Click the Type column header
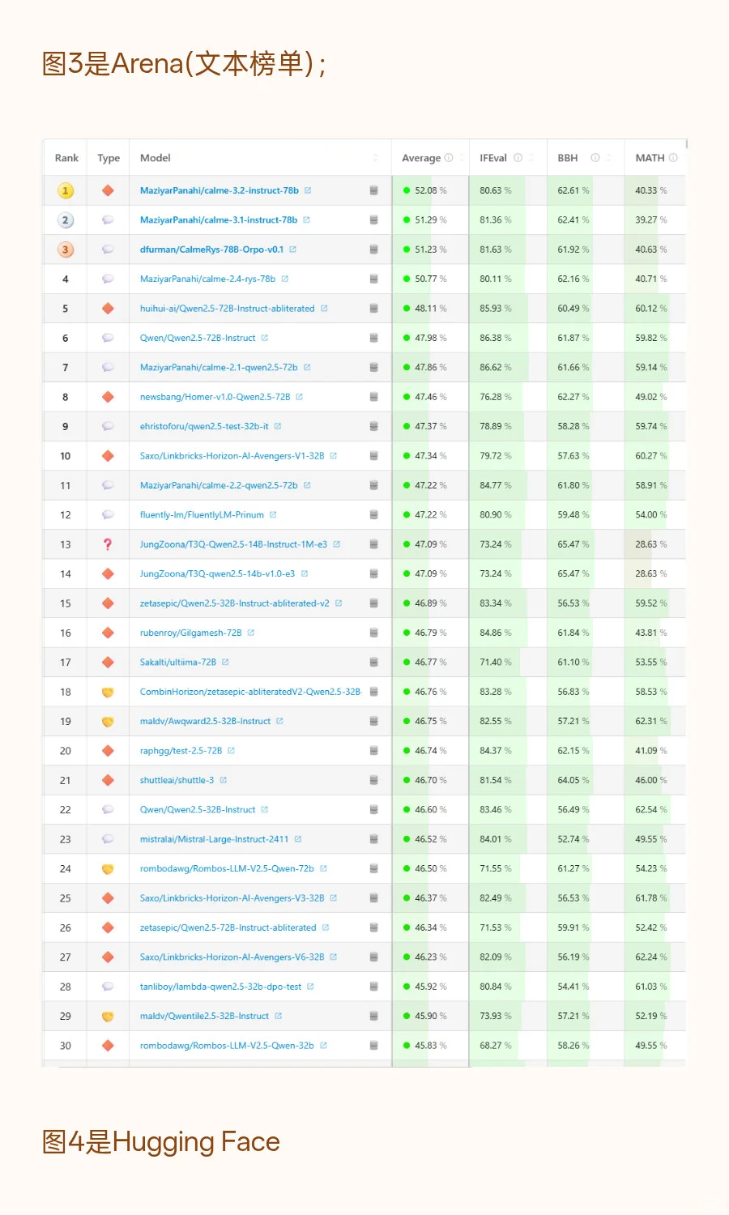The height and width of the screenshot is (1215, 729). (x=109, y=158)
